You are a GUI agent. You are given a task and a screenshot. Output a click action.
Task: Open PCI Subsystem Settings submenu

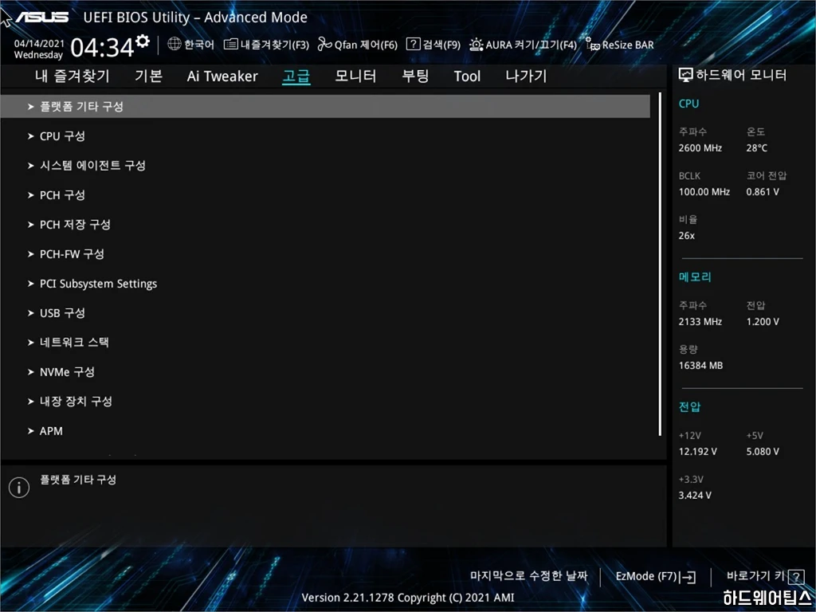coord(325,284)
